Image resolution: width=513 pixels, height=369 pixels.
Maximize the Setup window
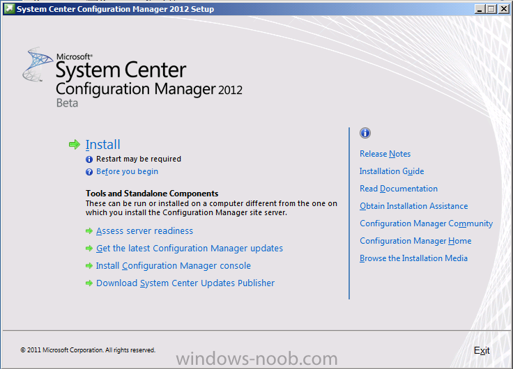point(491,9)
